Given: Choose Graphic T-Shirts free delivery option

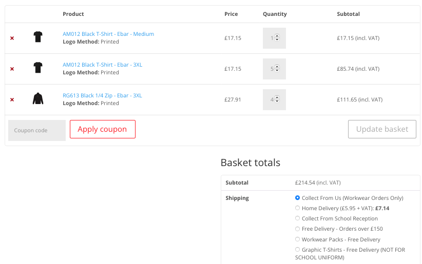Looking at the screenshot, I should click(x=298, y=250).
